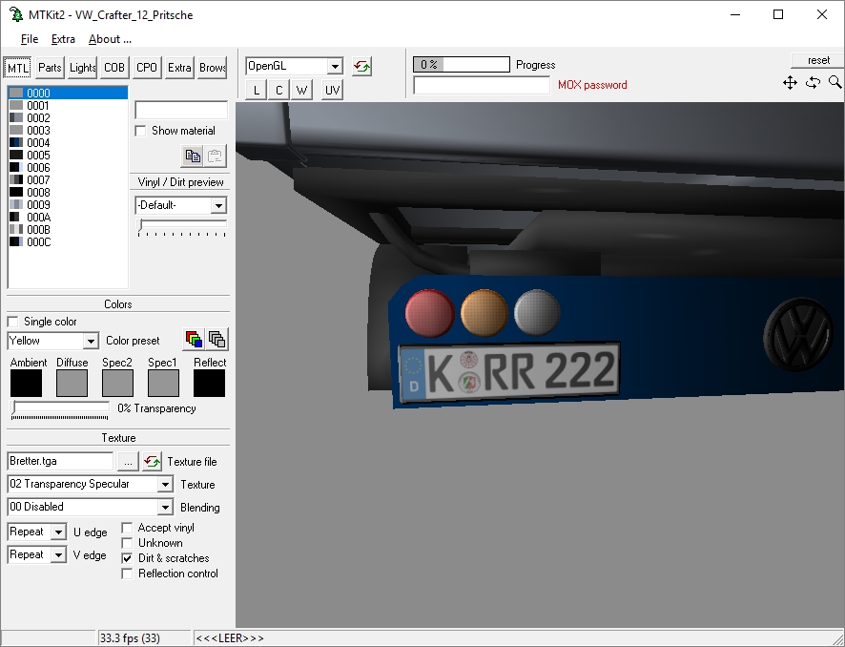Enable the Single color checkbox

(13, 322)
